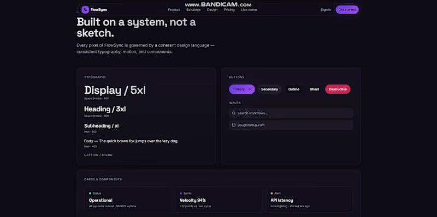437x217 pixels.
Task: Click the Outline button
Action: (x=294, y=89)
